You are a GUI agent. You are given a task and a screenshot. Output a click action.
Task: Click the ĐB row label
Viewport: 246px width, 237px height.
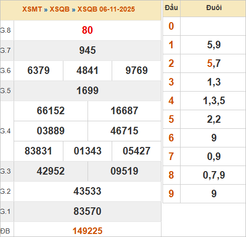tap(5, 231)
